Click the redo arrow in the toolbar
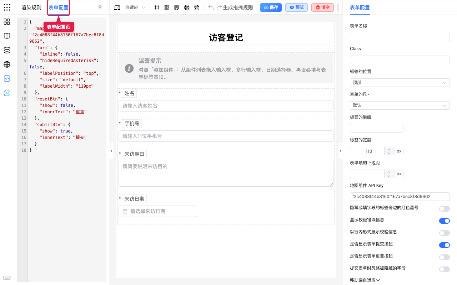The height and width of the screenshot is (285, 457). point(219,7)
